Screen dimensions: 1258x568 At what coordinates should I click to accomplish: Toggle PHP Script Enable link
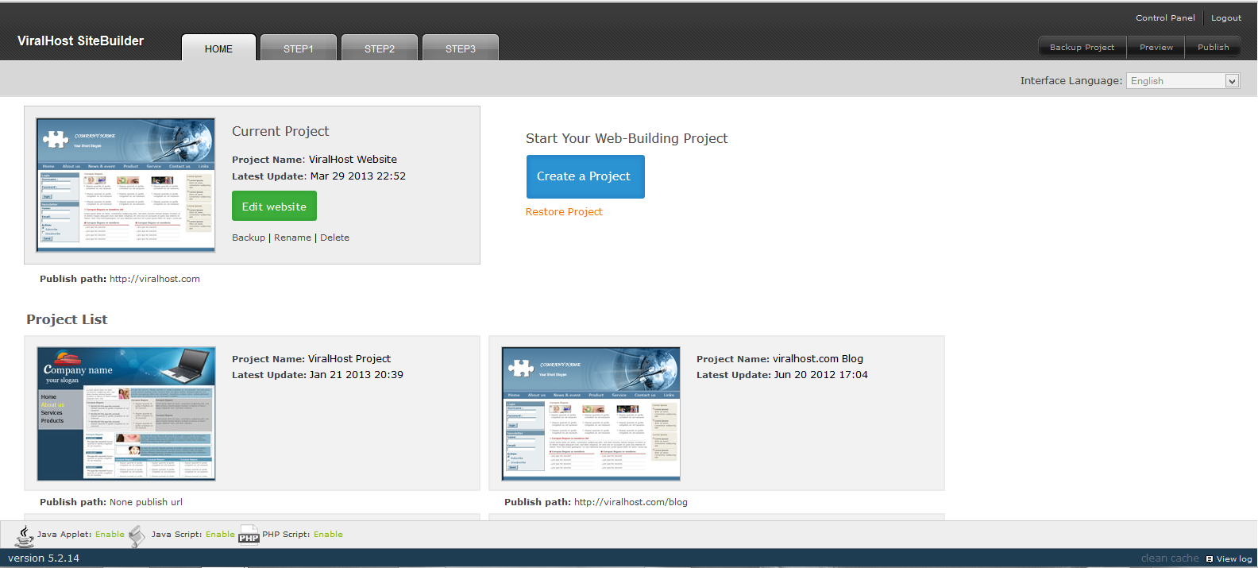[x=328, y=534]
